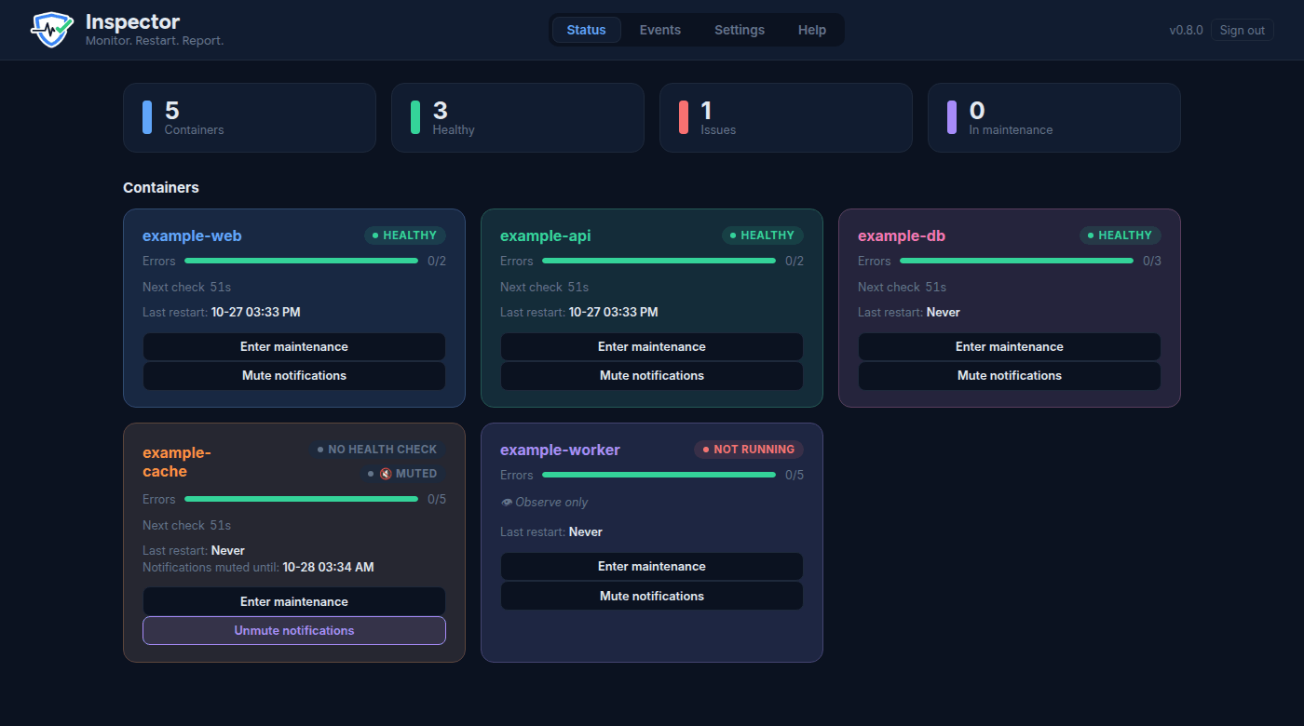Click the green Healthy count color bar
The width and height of the screenshot is (1304, 726).
pos(415,117)
